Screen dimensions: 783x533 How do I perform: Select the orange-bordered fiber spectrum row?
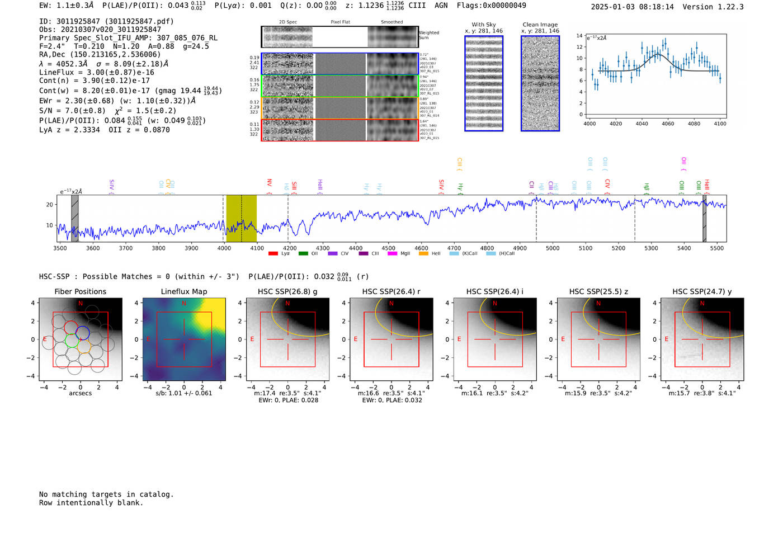339,108
